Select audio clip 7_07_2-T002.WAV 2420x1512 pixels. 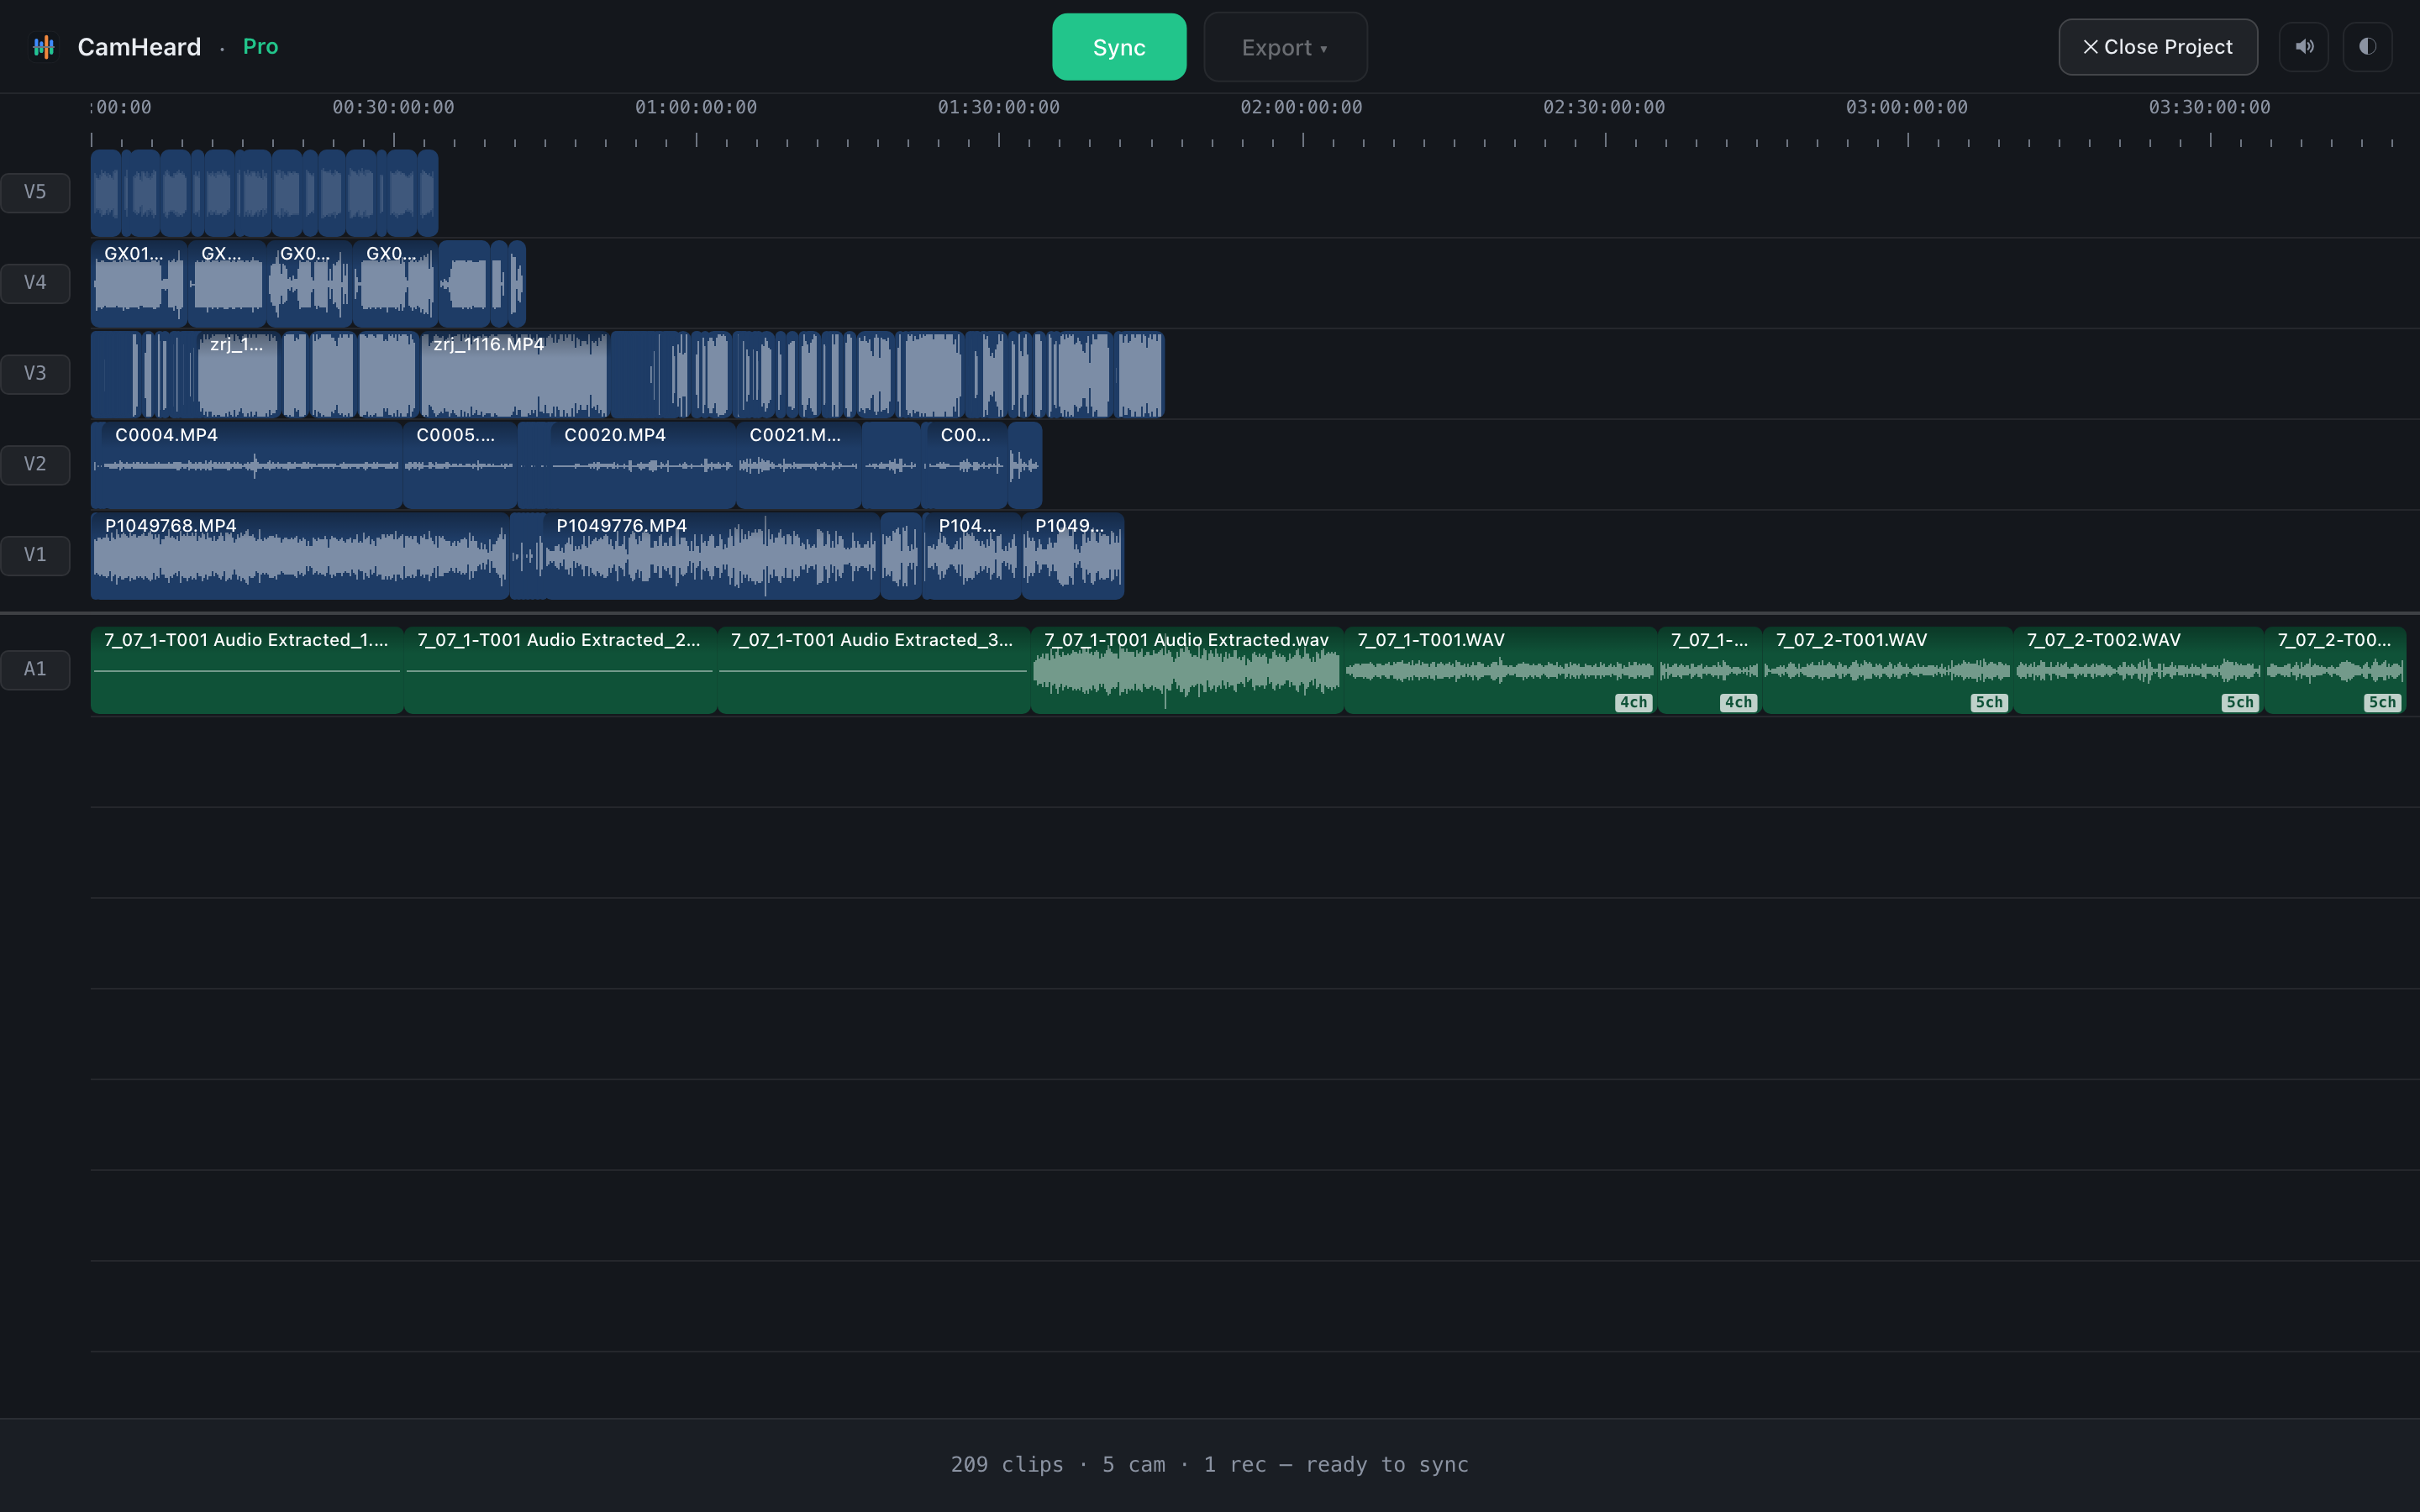[2138, 670]
